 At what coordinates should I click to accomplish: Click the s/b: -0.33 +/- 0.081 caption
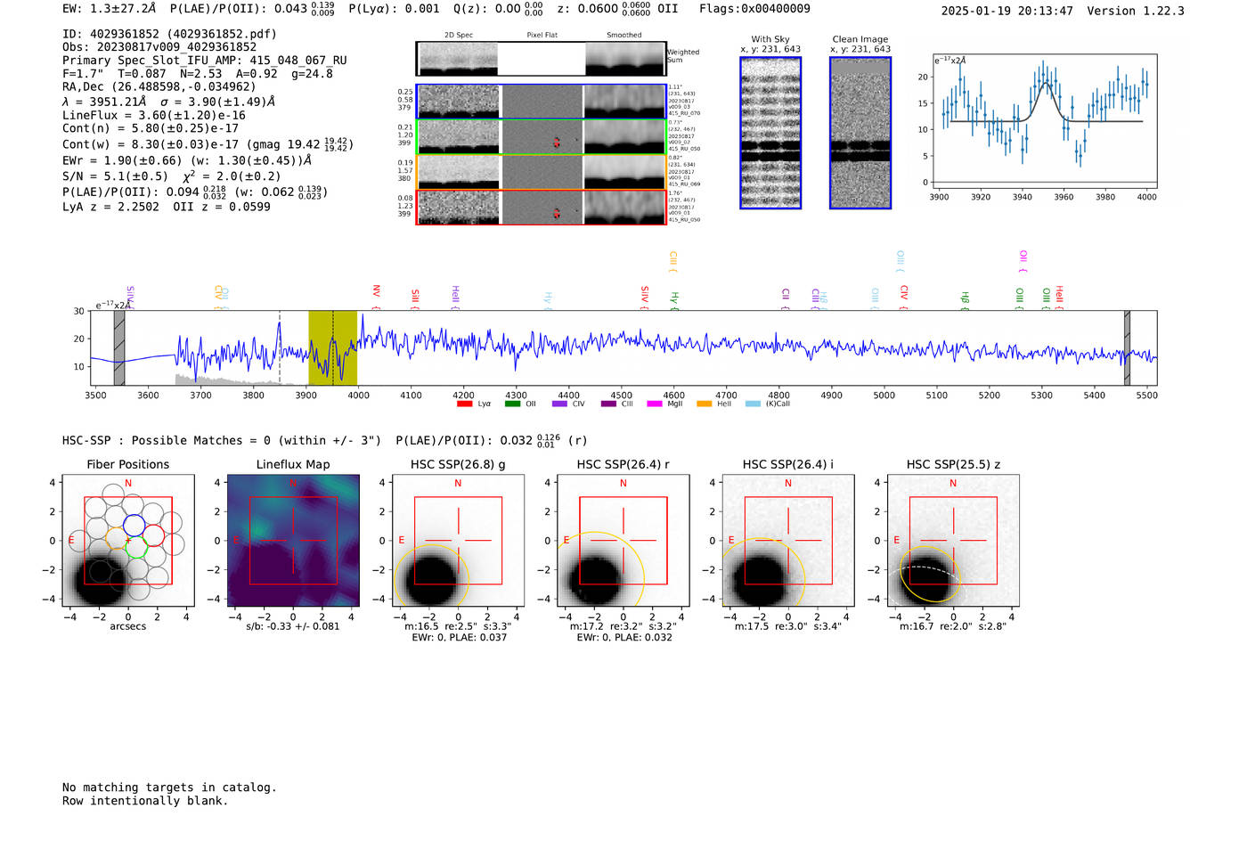293,626
